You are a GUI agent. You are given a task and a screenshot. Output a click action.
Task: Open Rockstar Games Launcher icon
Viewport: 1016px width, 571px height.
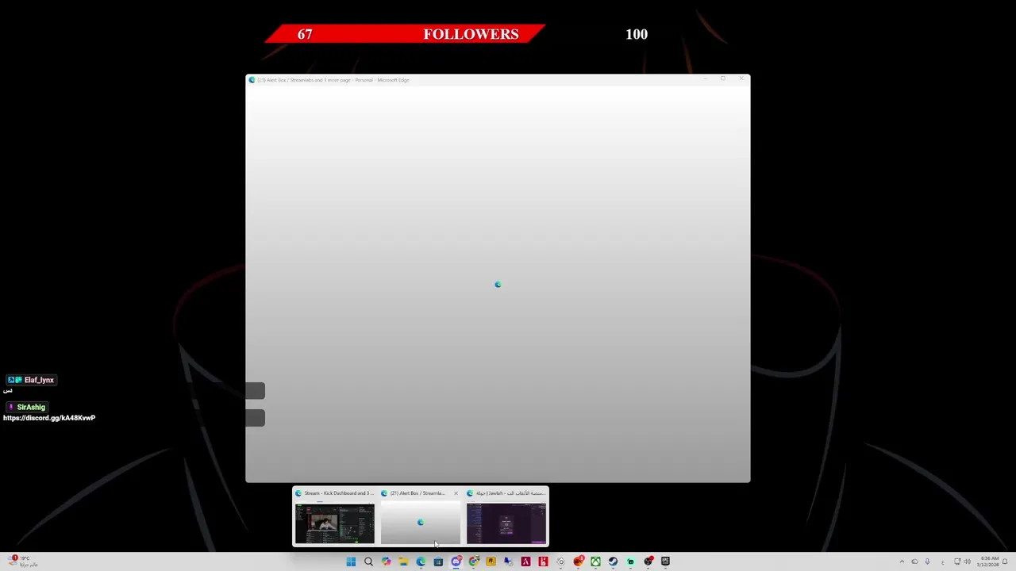click(491, 561)
